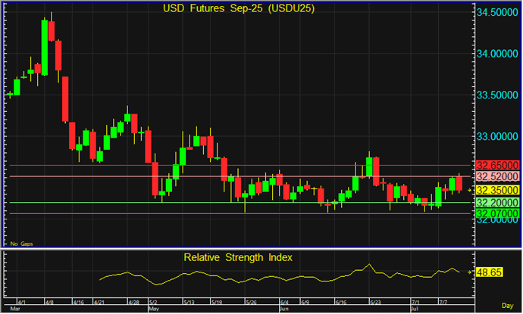Click the green 32.07000 support label

(495, 214)
